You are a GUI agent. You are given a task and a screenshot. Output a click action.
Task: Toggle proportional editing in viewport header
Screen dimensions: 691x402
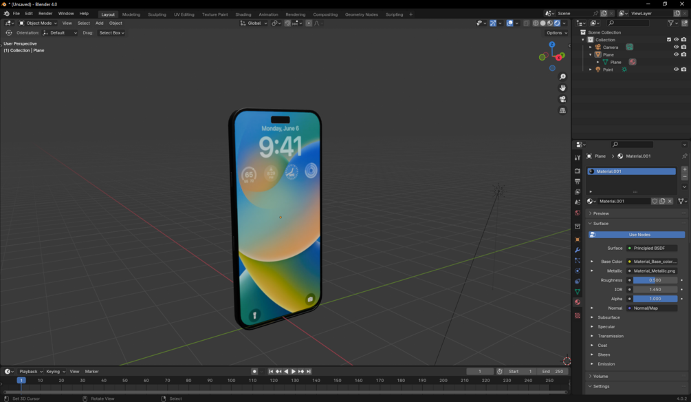[309, 23]
